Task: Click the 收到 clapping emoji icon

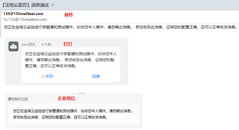Action: (43, 76)
